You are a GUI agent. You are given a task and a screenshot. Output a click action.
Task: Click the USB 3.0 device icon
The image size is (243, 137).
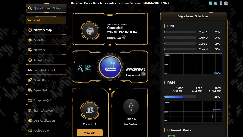tap(131, 107)
